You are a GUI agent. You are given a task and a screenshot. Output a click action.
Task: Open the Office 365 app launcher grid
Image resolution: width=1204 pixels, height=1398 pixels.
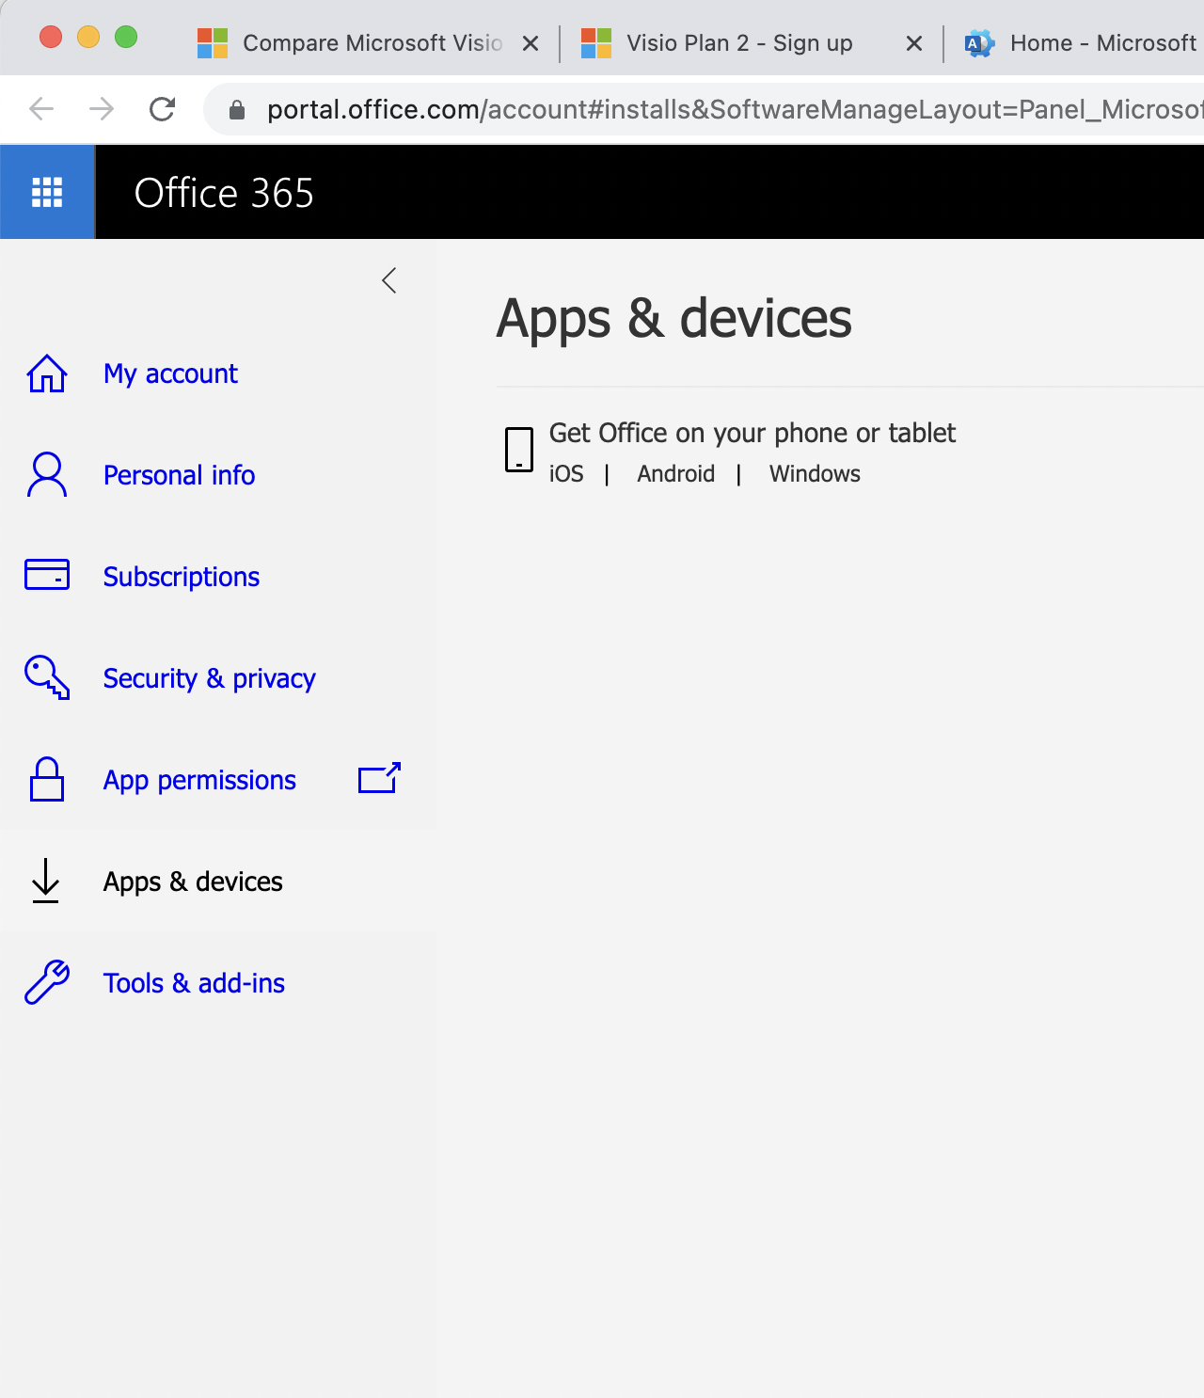(x=47, y=192)
